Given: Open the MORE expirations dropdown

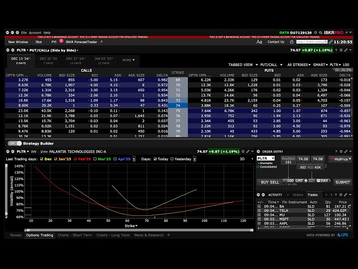Looking at the screenshot, I should coord(128,60).
